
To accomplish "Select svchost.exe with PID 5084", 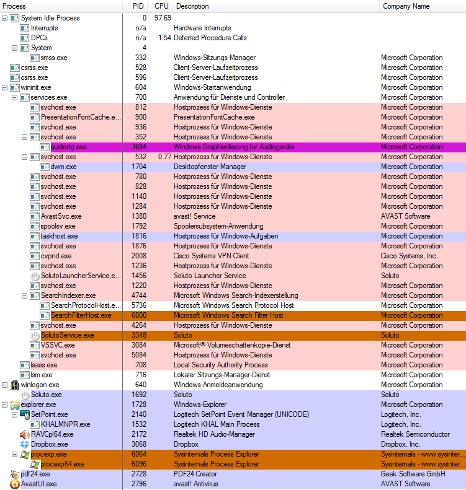I will pyautogui.click(x=233, y=356).
